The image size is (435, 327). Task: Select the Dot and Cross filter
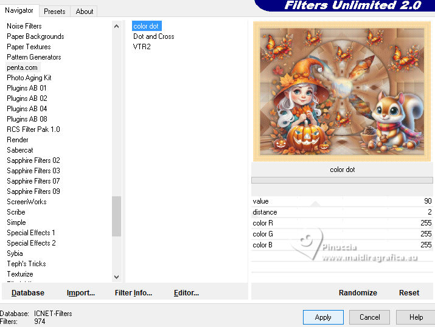(154, 36)
